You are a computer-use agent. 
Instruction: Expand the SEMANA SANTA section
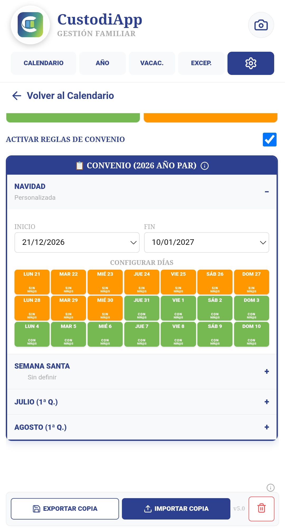(x=267, y=371)
